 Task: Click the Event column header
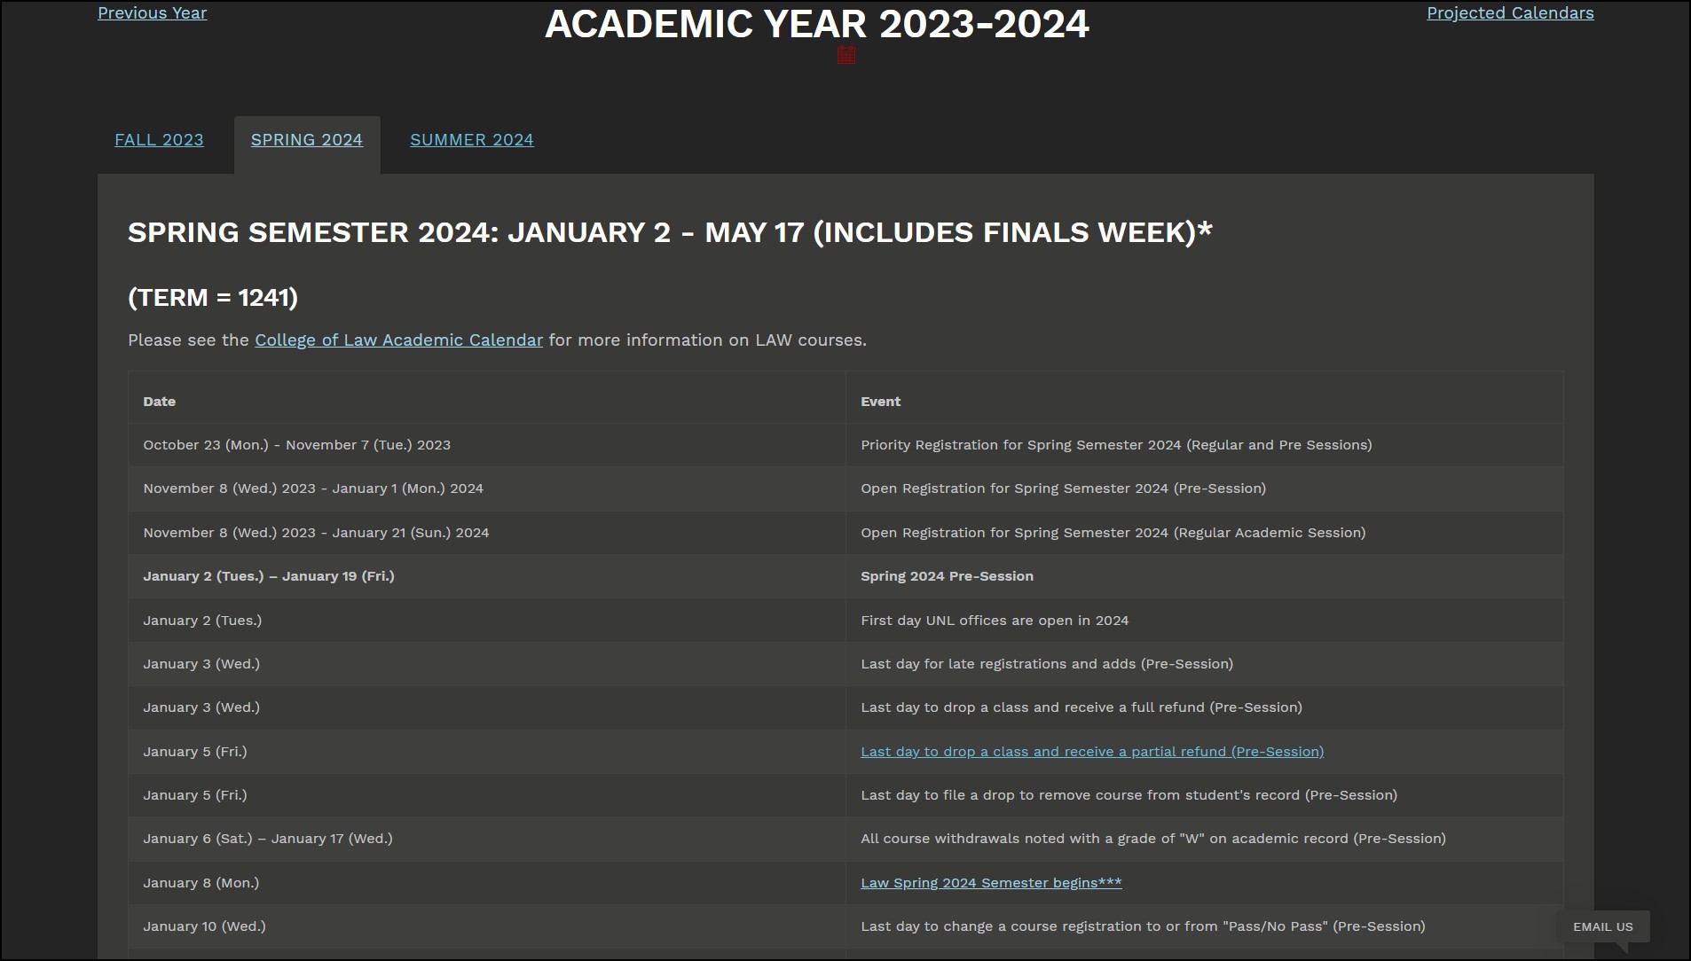tap(880, 402)
